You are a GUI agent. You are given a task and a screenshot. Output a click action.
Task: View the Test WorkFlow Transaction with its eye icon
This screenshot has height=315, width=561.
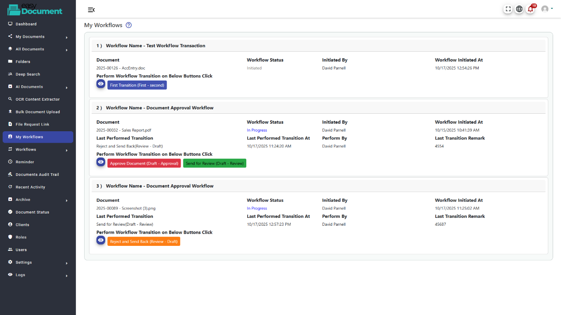pos(101,84)
